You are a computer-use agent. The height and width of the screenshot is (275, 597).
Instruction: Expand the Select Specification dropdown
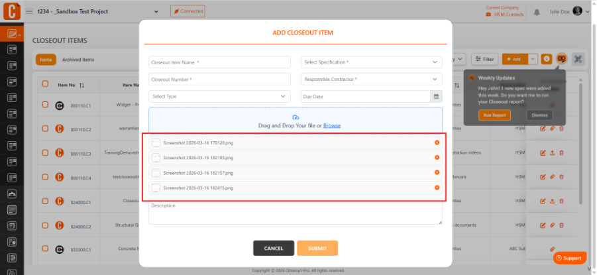(372, 62)
